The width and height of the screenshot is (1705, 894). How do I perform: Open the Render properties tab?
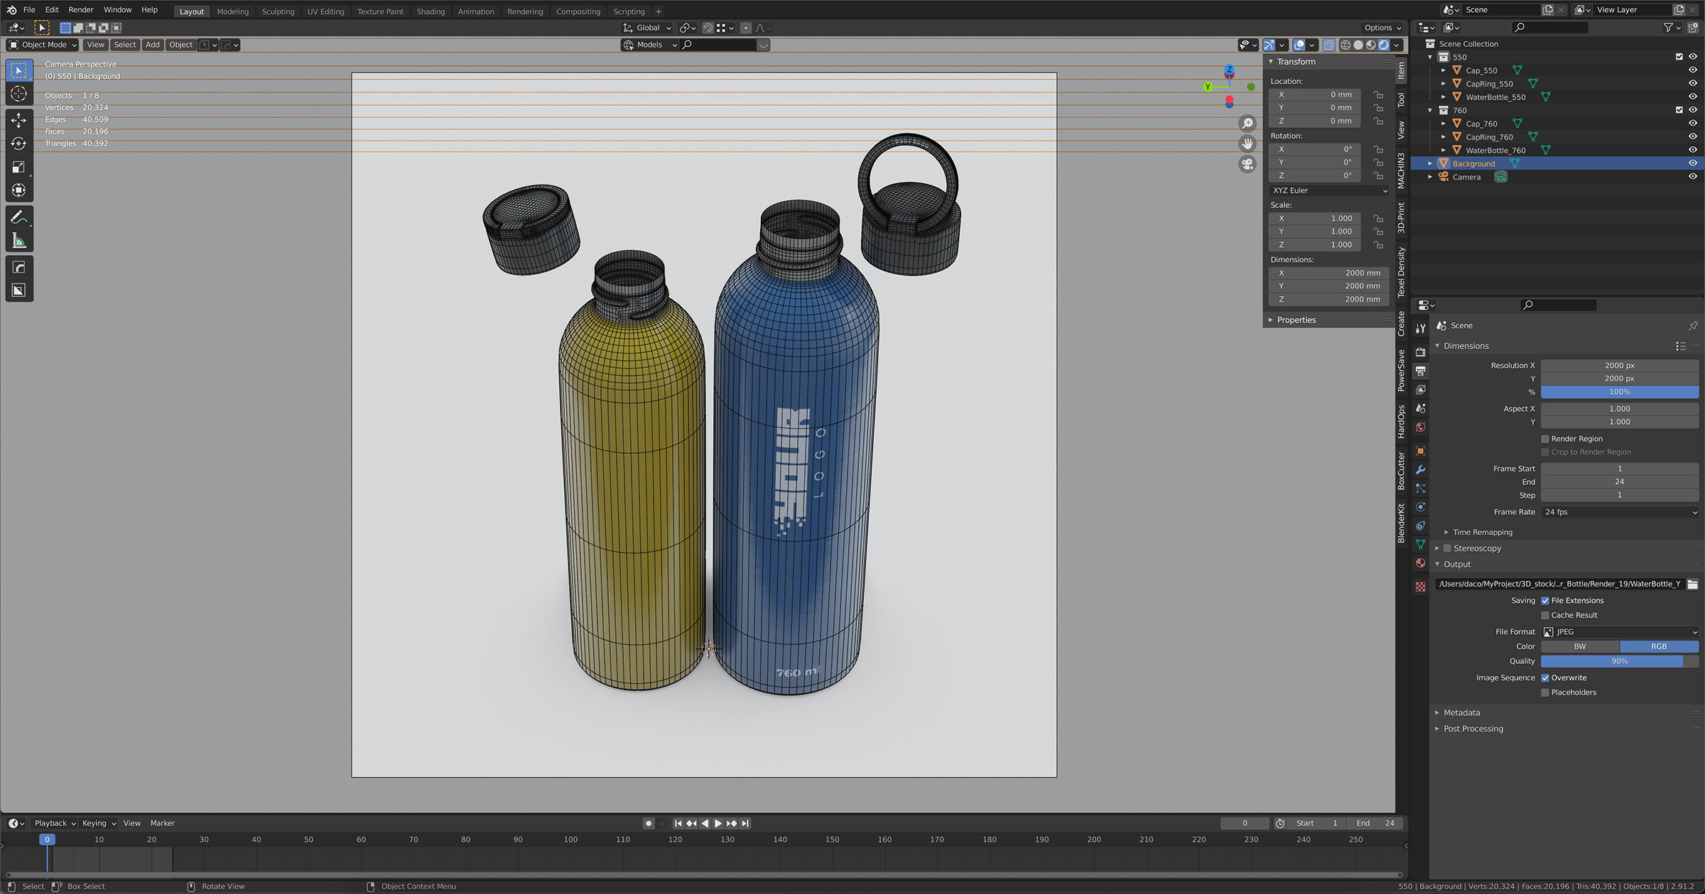pos(1420,352)
